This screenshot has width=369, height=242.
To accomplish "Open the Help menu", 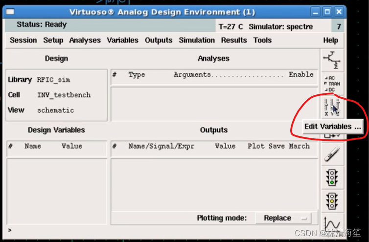I will click(330, 40).
